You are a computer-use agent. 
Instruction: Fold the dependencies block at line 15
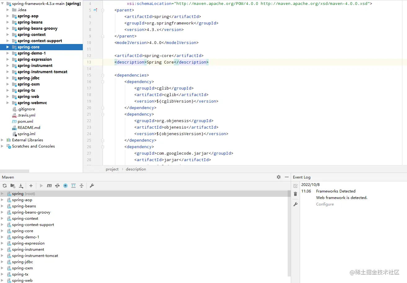click(x=103, y=75)
